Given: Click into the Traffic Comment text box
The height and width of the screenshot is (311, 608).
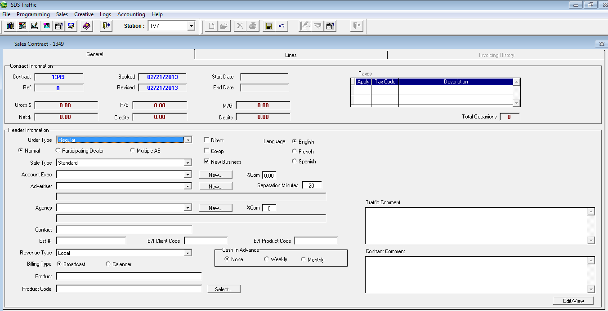Looking at the screenshot, I should click(477, 226).
